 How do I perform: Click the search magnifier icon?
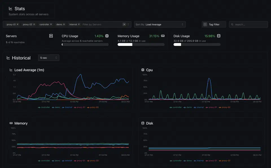(232, 24)
